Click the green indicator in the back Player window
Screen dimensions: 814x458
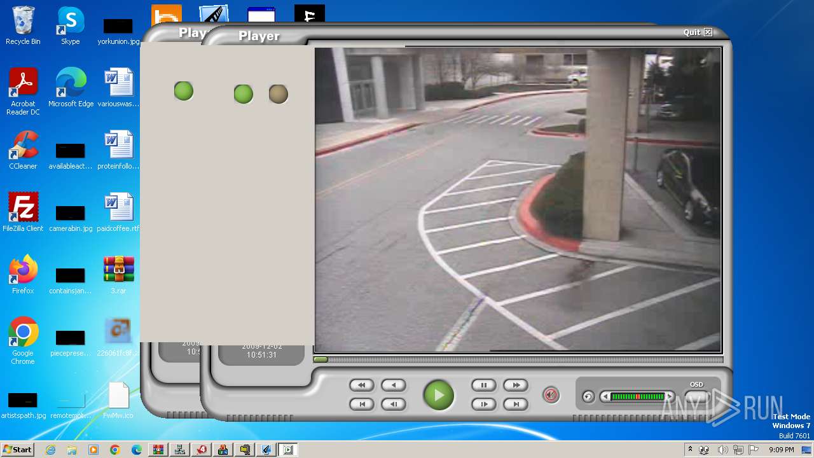pos(184,91)
